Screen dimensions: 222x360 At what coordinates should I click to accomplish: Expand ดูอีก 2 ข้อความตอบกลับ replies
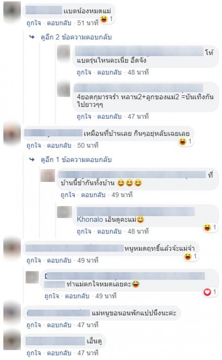click(x=76, y=37)
